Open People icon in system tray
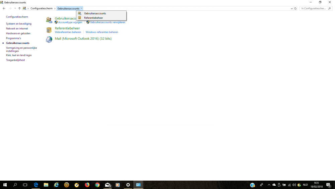The height and width of the screenshot is (189, 335). [x=261, y=185]
